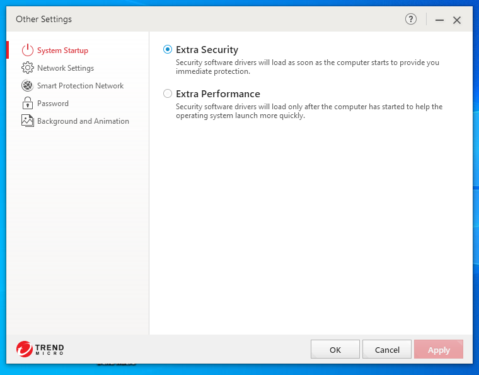Click the Background and Animation picture icon
The width and height of the screenshot is (479, 375).
click(x=27, y=121)
